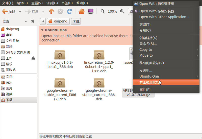Screen dimensions: 202x139
Task: Open 娱乐 volume in sidebar
Action: click(x=19, y=64)
